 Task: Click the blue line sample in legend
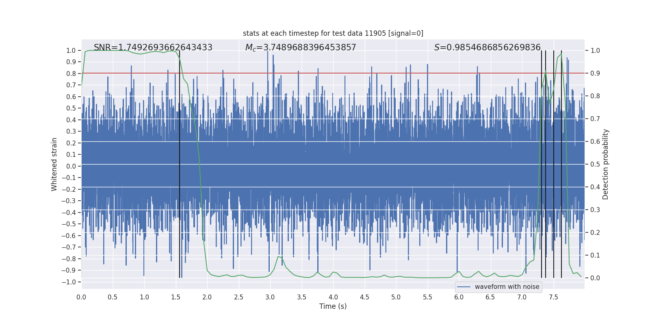(x=464, y=287)
